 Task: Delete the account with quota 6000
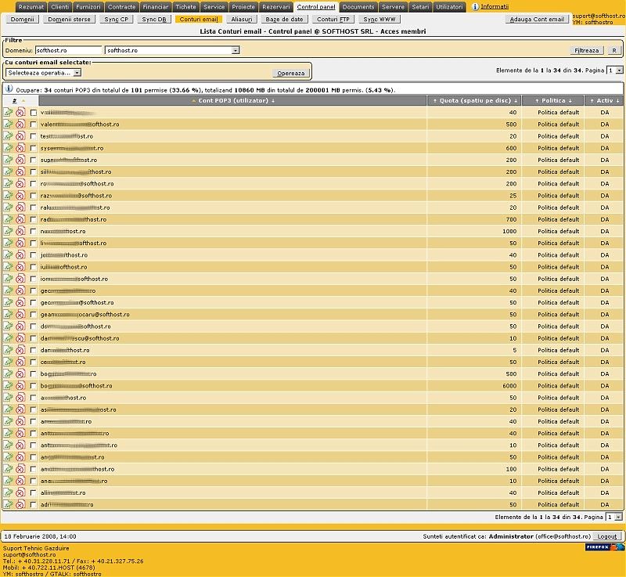20,386
